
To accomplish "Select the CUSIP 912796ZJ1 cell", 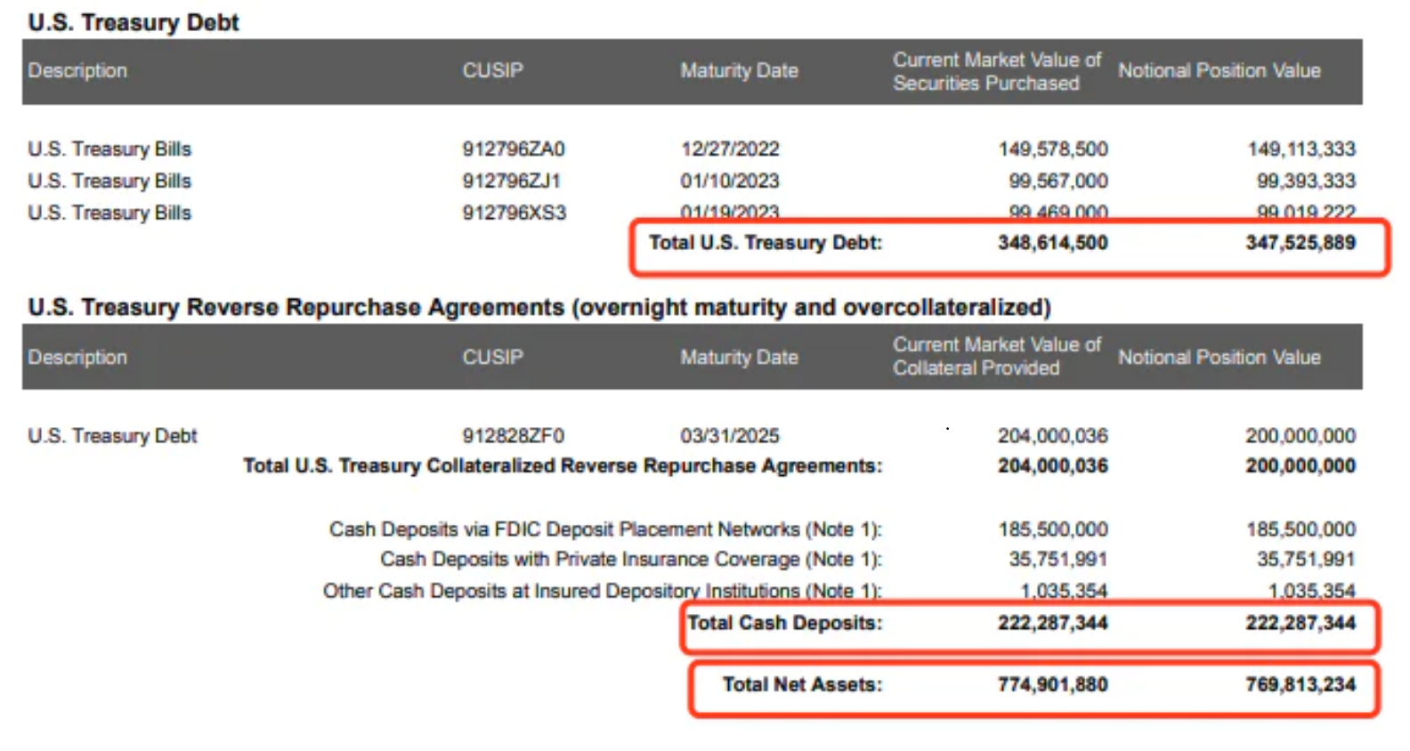I will click(x=511, y=181).
